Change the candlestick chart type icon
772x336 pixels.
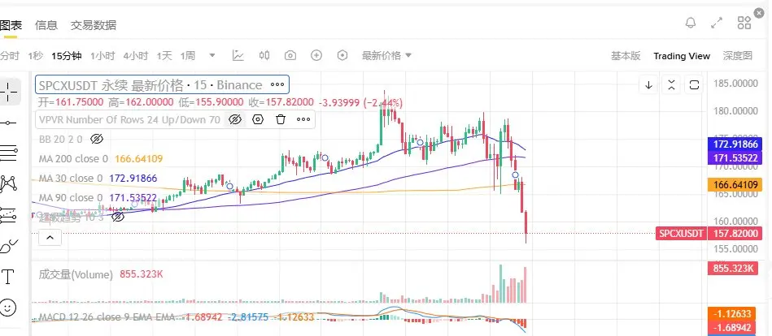coord(264,55)
